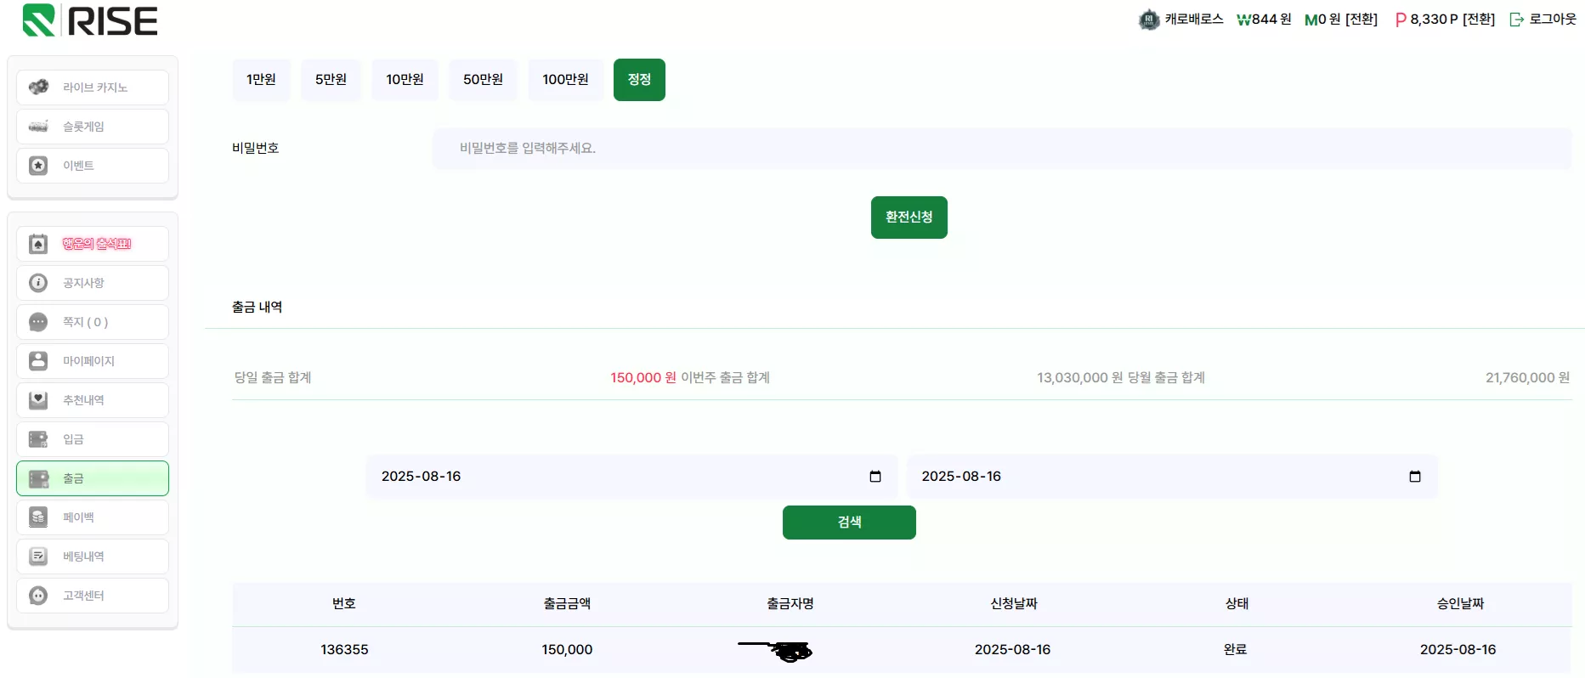Open the 쪽지 message bubble icon
This screenshot has width=1585, height=678.
pos(38,322)
